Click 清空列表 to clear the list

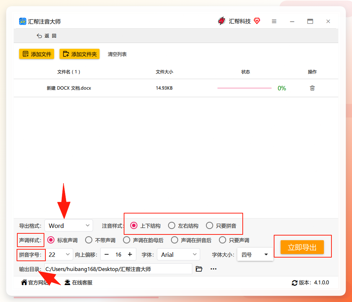[117, 54]
